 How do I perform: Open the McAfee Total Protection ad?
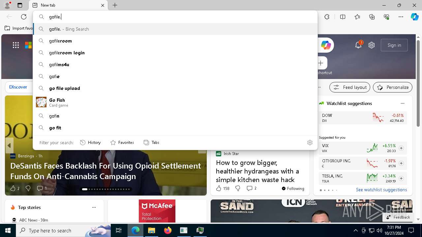click(x=157, y=211)
